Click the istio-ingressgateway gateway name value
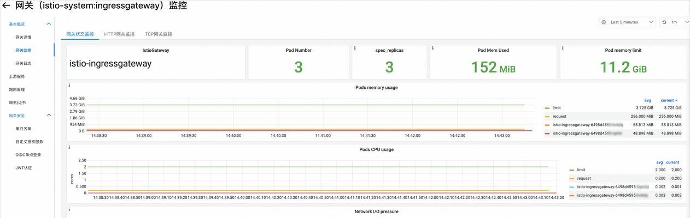This screenshot has width=690, height=218. click(110, 64)
